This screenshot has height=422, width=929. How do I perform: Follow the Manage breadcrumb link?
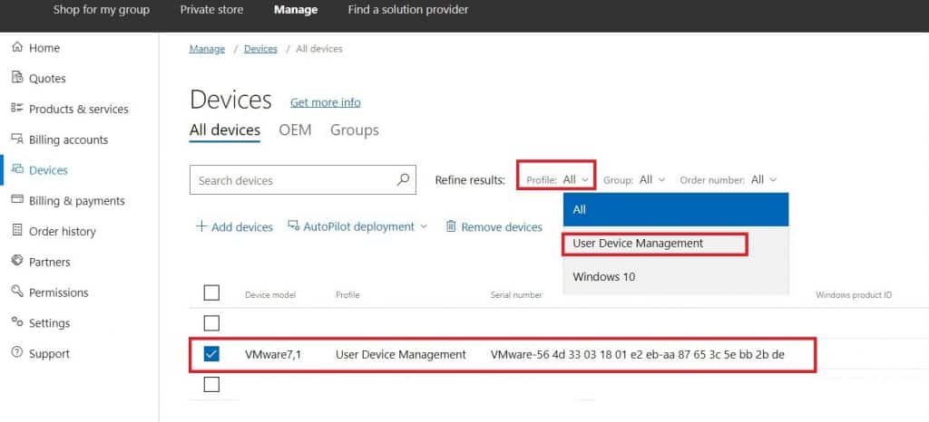pyautogui.click(x=207, y=49)
